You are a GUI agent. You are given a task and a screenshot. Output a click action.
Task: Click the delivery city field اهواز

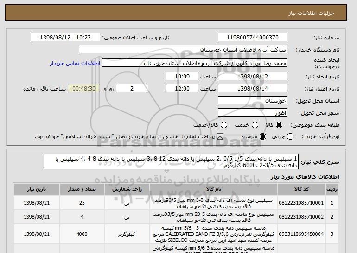pos(253,113)
